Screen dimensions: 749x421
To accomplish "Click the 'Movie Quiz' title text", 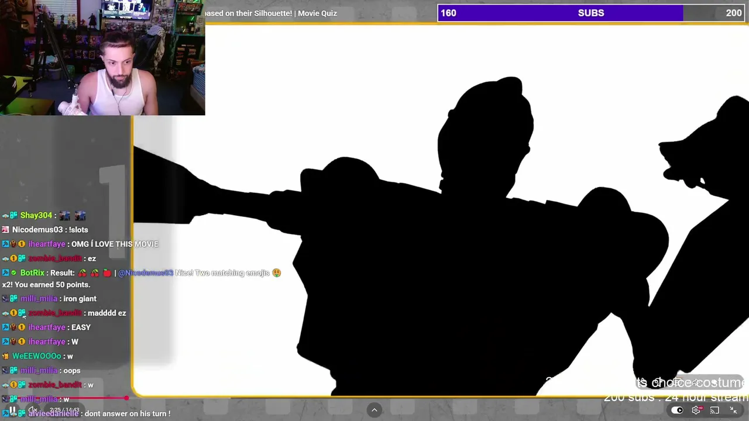I will tap(317, 13).
